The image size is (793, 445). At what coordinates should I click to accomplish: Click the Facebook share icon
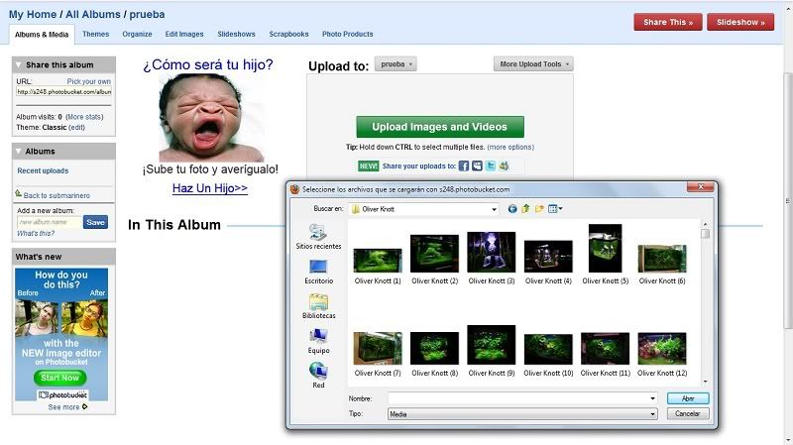click(463, 166)
